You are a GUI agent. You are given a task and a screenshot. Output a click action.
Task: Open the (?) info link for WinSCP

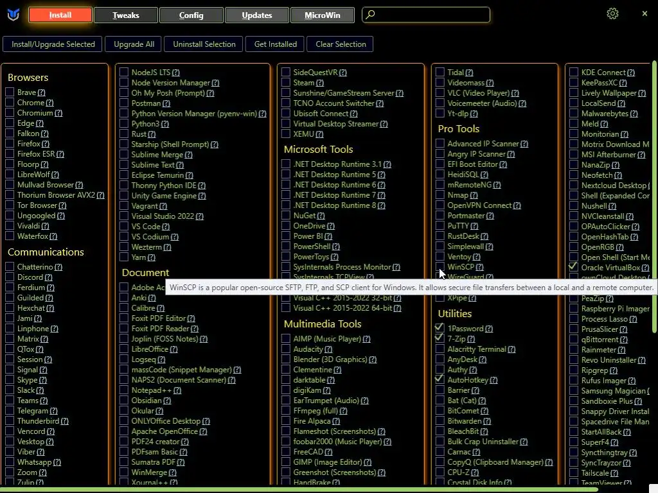(x=479, y=267)
